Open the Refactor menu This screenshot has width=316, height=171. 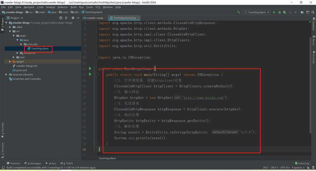point(63,7)
